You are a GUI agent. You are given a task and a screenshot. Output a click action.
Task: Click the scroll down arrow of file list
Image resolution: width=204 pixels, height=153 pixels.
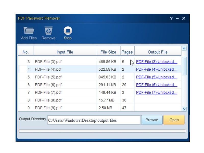point(184,109)
